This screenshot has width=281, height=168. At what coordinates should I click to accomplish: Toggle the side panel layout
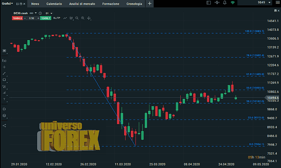tap(208, 3)
